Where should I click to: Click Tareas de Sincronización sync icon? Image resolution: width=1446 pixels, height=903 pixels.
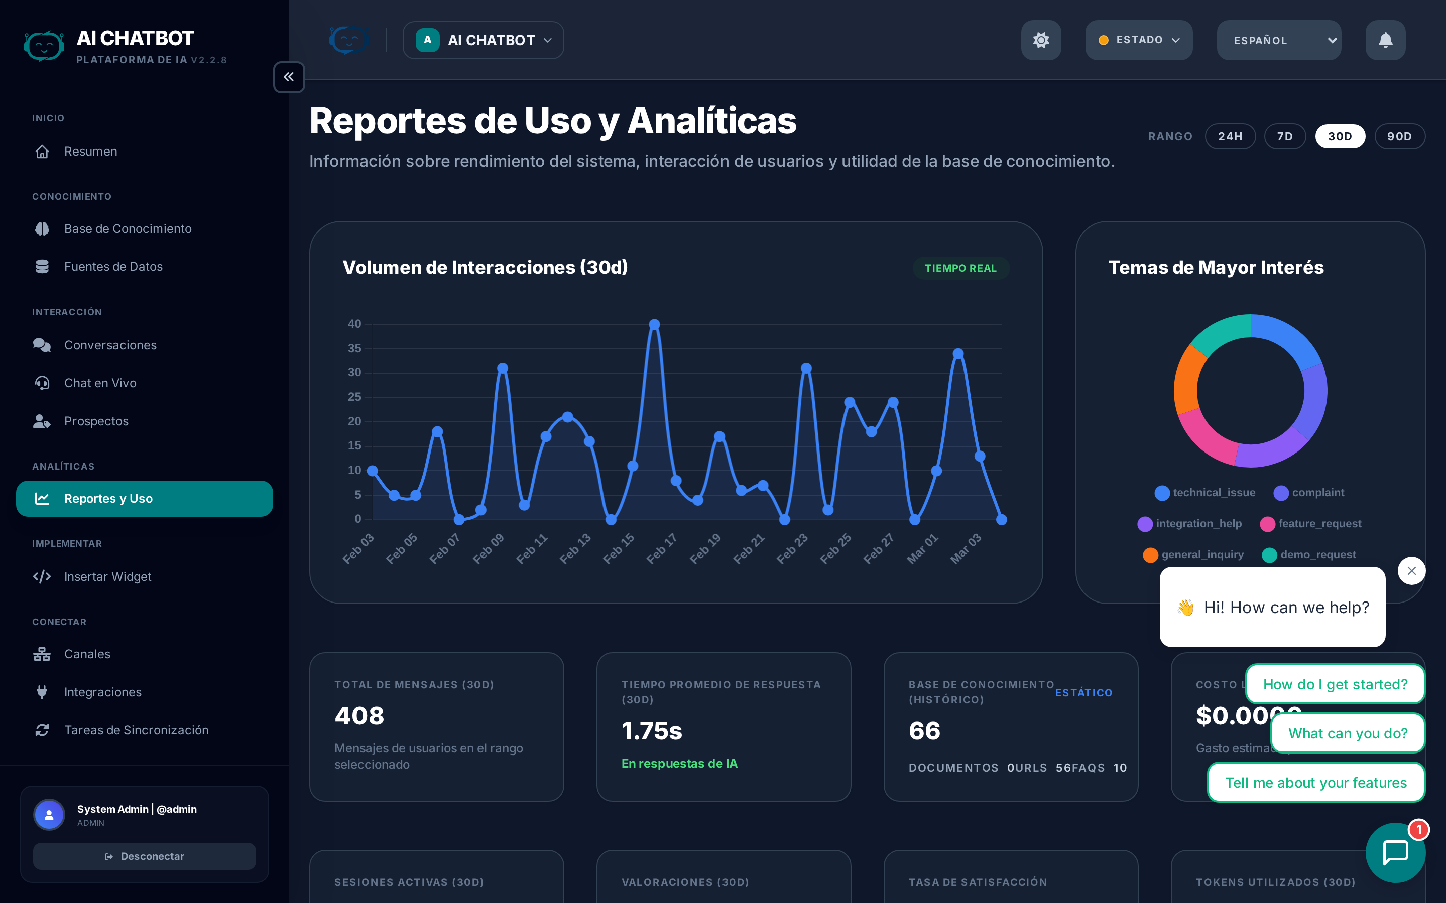(42, 730)
